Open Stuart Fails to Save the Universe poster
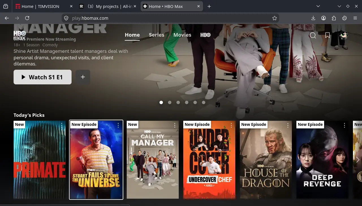 click(x=96, y=160)
